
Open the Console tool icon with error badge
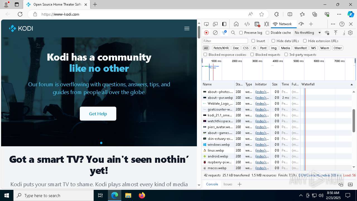pyautogui.click(x=257, y=24)
